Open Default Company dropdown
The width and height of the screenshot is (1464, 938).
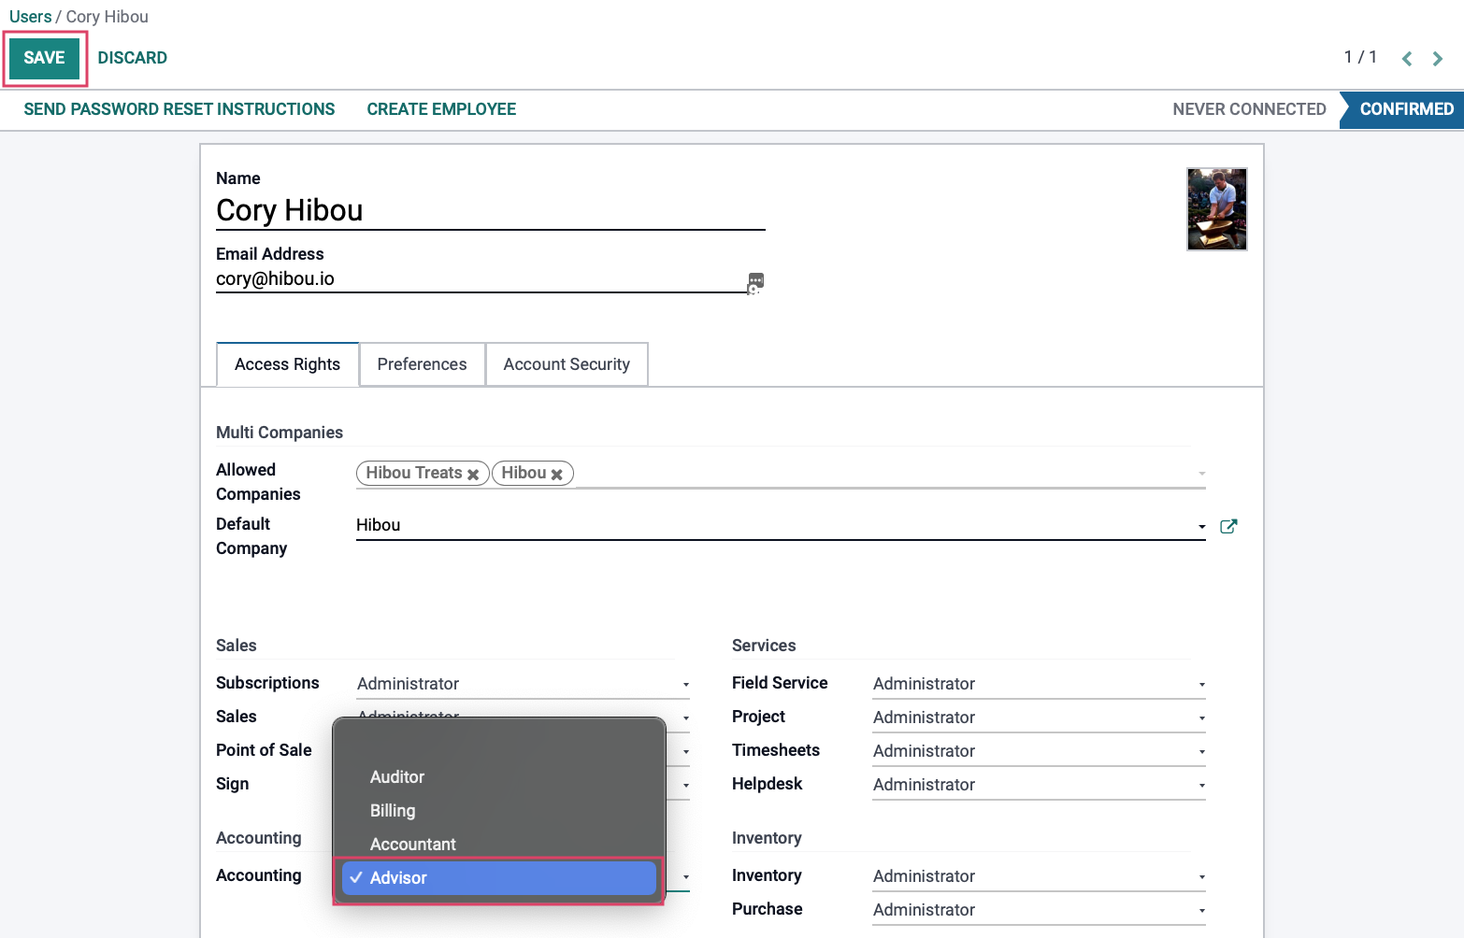click(x=781, y=526)
